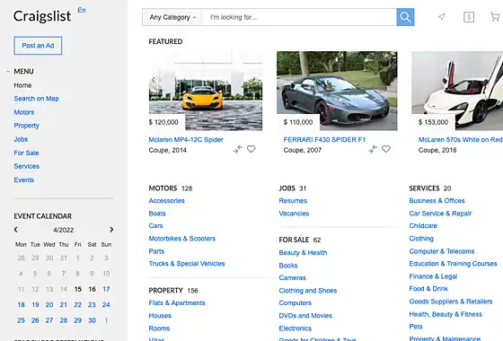
Task: Add Mclaren MP4-12C Spider to favorites heart
Action: click(x=251, y=149)
